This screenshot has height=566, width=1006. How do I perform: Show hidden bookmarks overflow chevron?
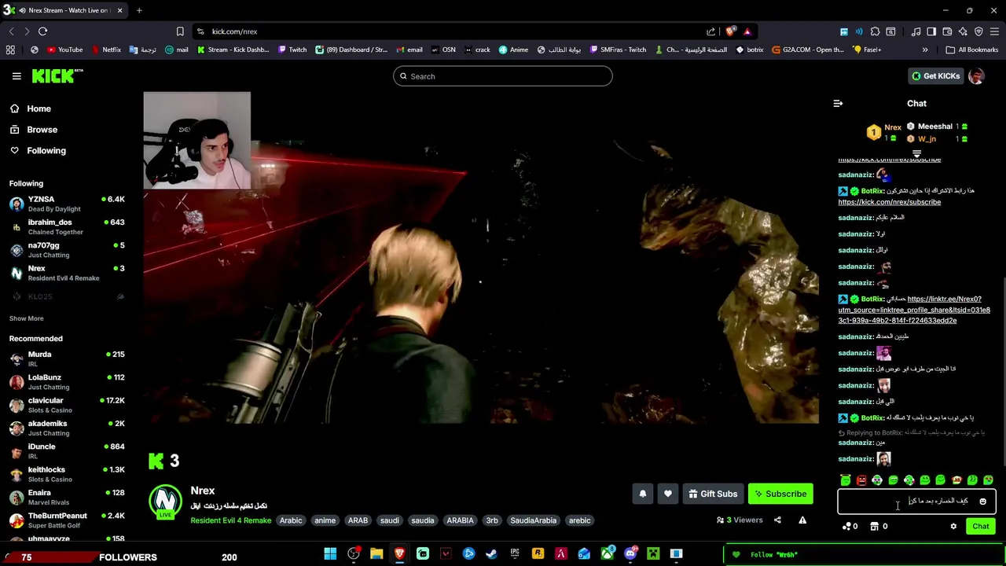point(925,50)
